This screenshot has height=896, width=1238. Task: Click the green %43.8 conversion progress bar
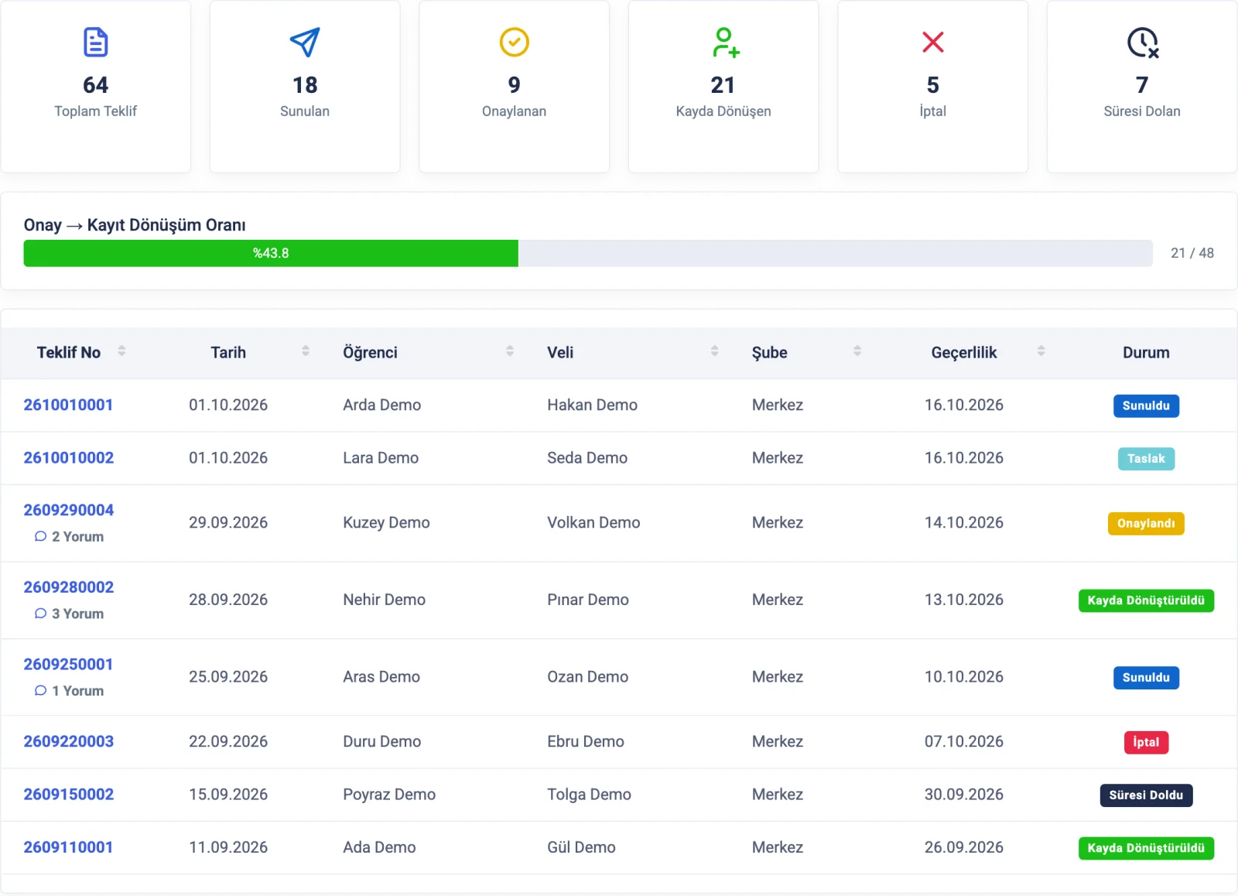271,253
